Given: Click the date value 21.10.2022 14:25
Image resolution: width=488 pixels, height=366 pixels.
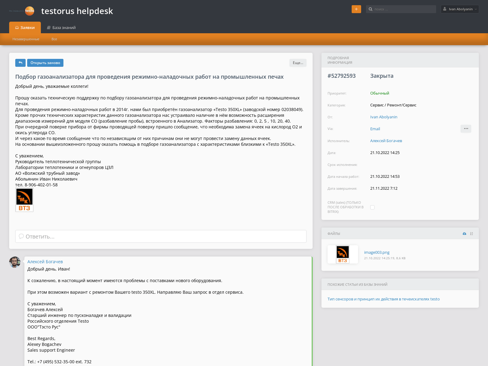Looking at the screenshot, I should point(385,152).
